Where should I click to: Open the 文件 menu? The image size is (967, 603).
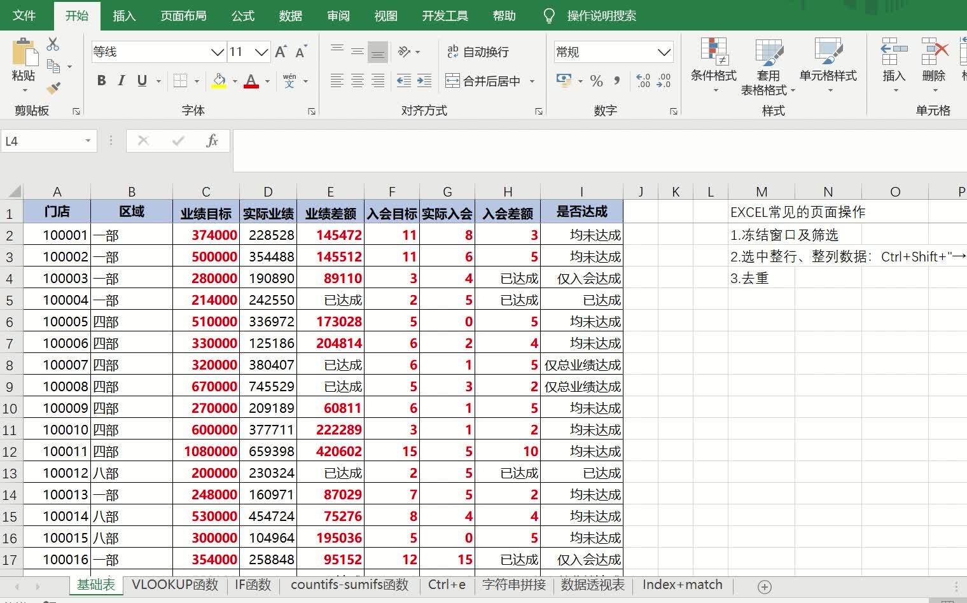point(24,15)
